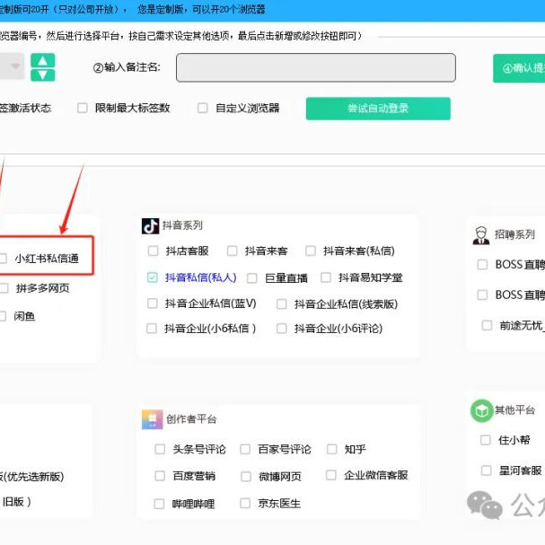545x545 pixels.
Task: Check the 企业微信客服 checkbox
Action: (x=331, y=475)
